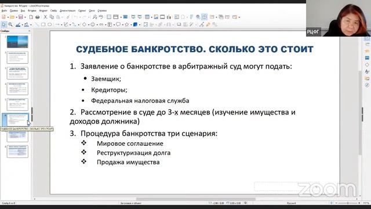Select the Line Color pencil tool
The height and width of the screenshot is (209, 371).
pos(18,24)
